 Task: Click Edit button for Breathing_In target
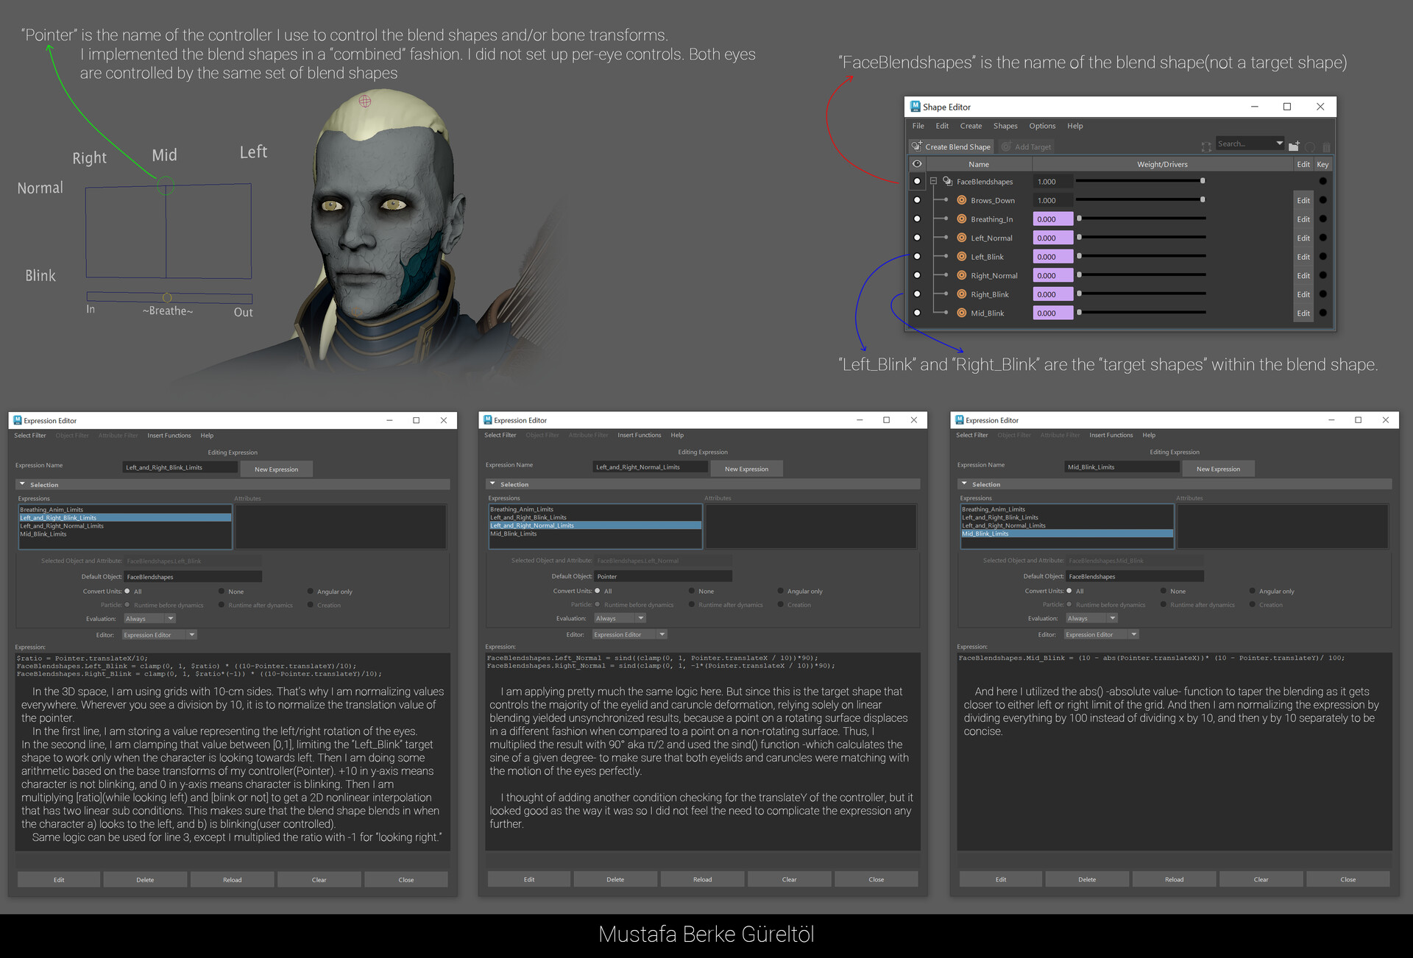(x=1303, y=219)
